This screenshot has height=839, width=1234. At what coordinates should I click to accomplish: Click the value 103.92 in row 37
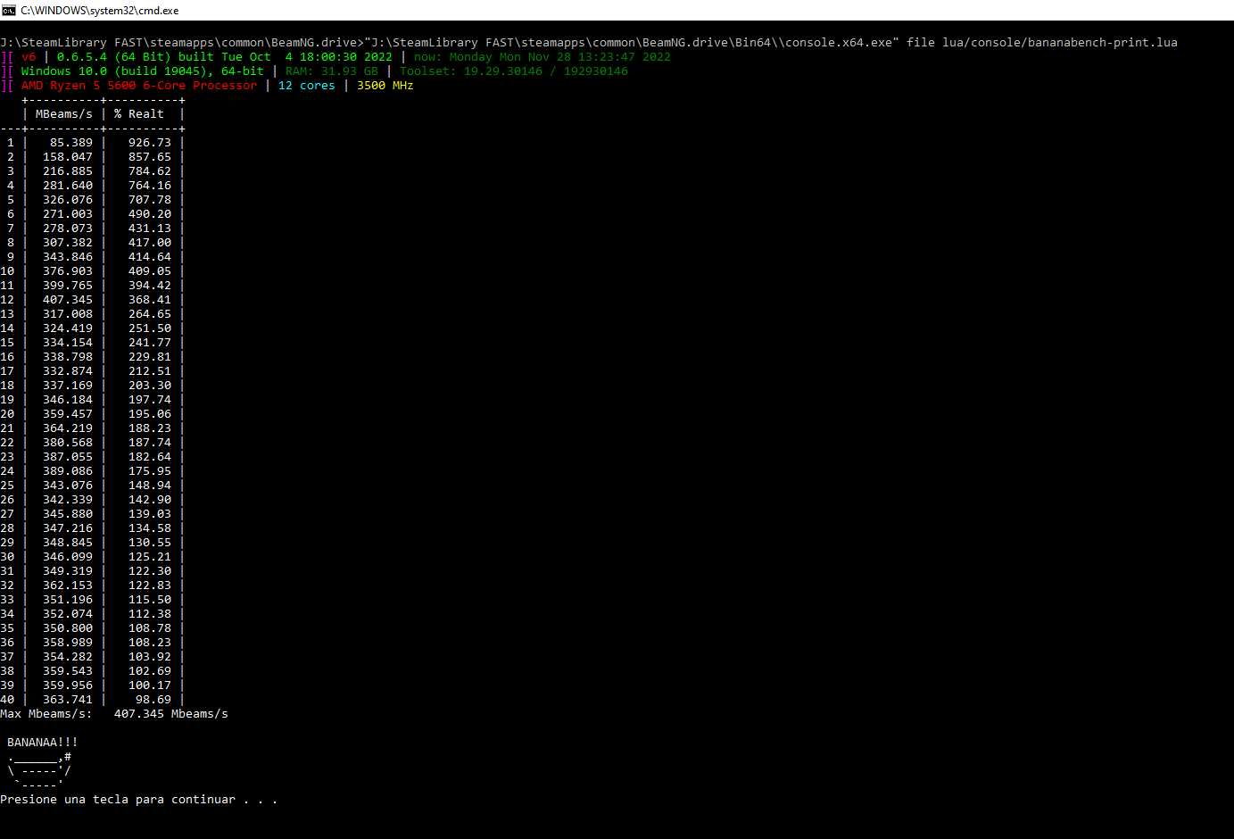(150, 657)
